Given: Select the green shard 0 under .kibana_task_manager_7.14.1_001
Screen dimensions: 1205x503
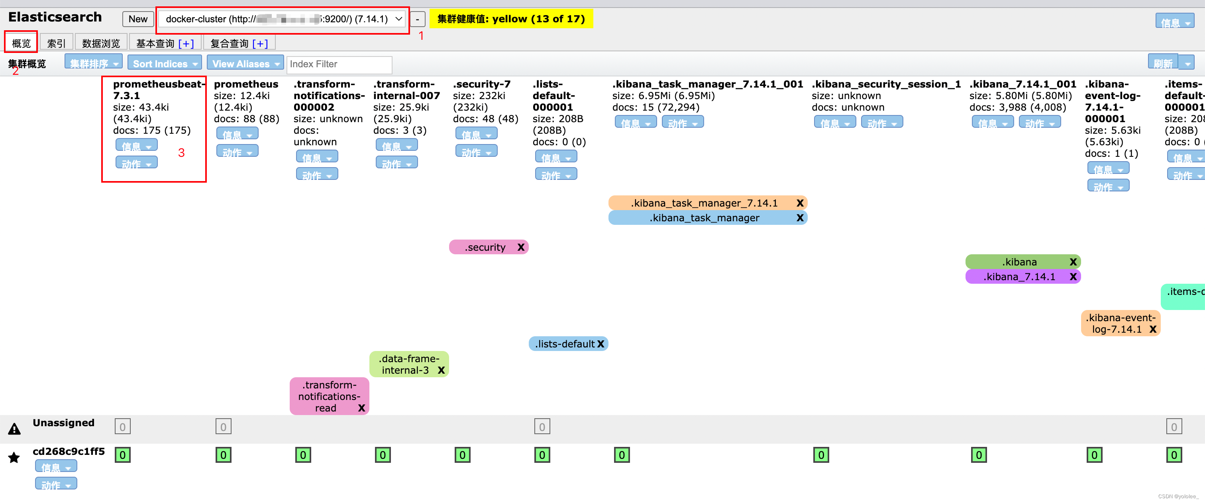Looking at the screenshot, I should click(x=622, y=455).
